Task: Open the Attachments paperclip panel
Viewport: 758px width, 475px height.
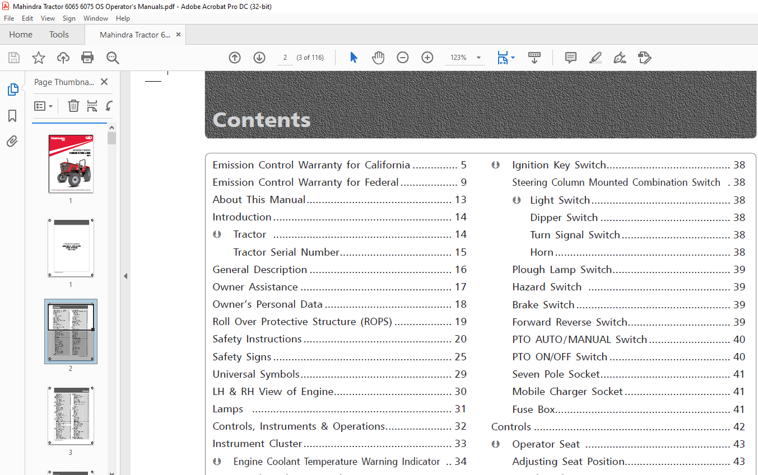Action: (x=12, y=142)
